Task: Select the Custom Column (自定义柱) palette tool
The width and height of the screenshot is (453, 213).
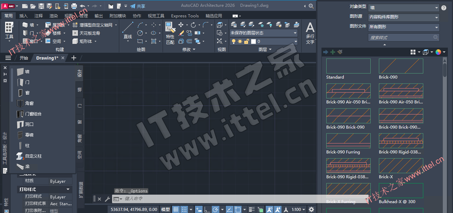Action: point(29,156)
